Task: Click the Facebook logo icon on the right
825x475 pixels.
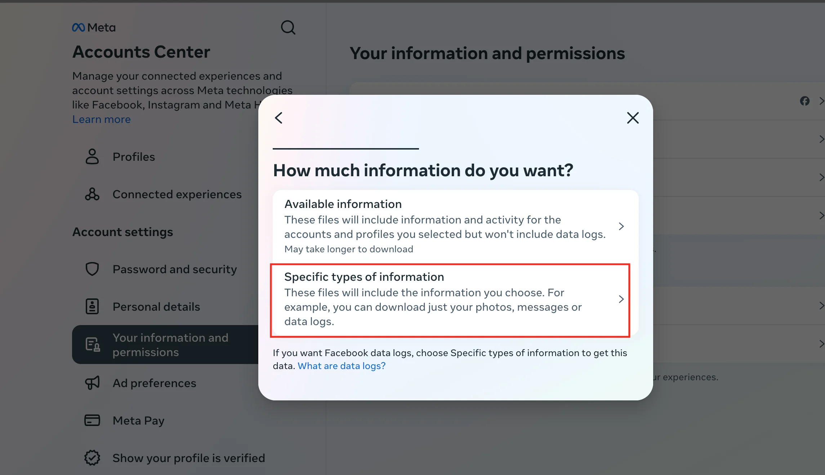Action: (x=805, y=101)
